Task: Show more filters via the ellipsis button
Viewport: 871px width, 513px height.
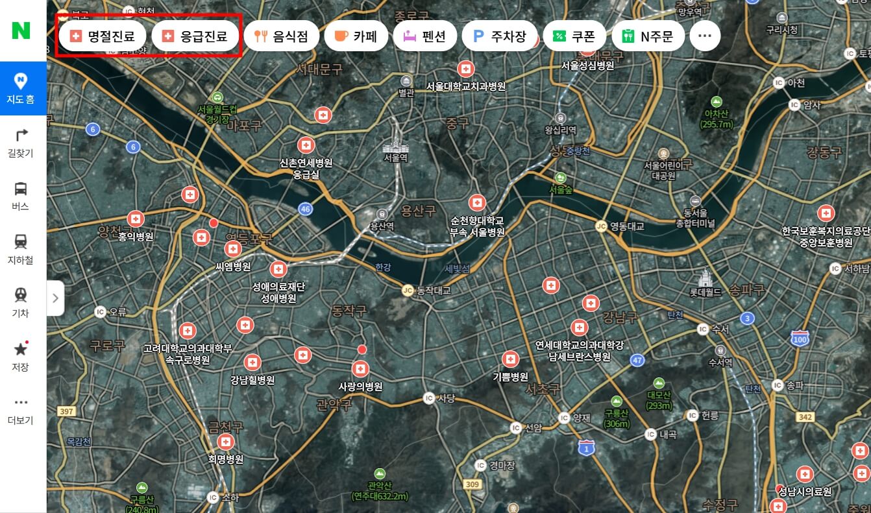Action: click(705, 36)
